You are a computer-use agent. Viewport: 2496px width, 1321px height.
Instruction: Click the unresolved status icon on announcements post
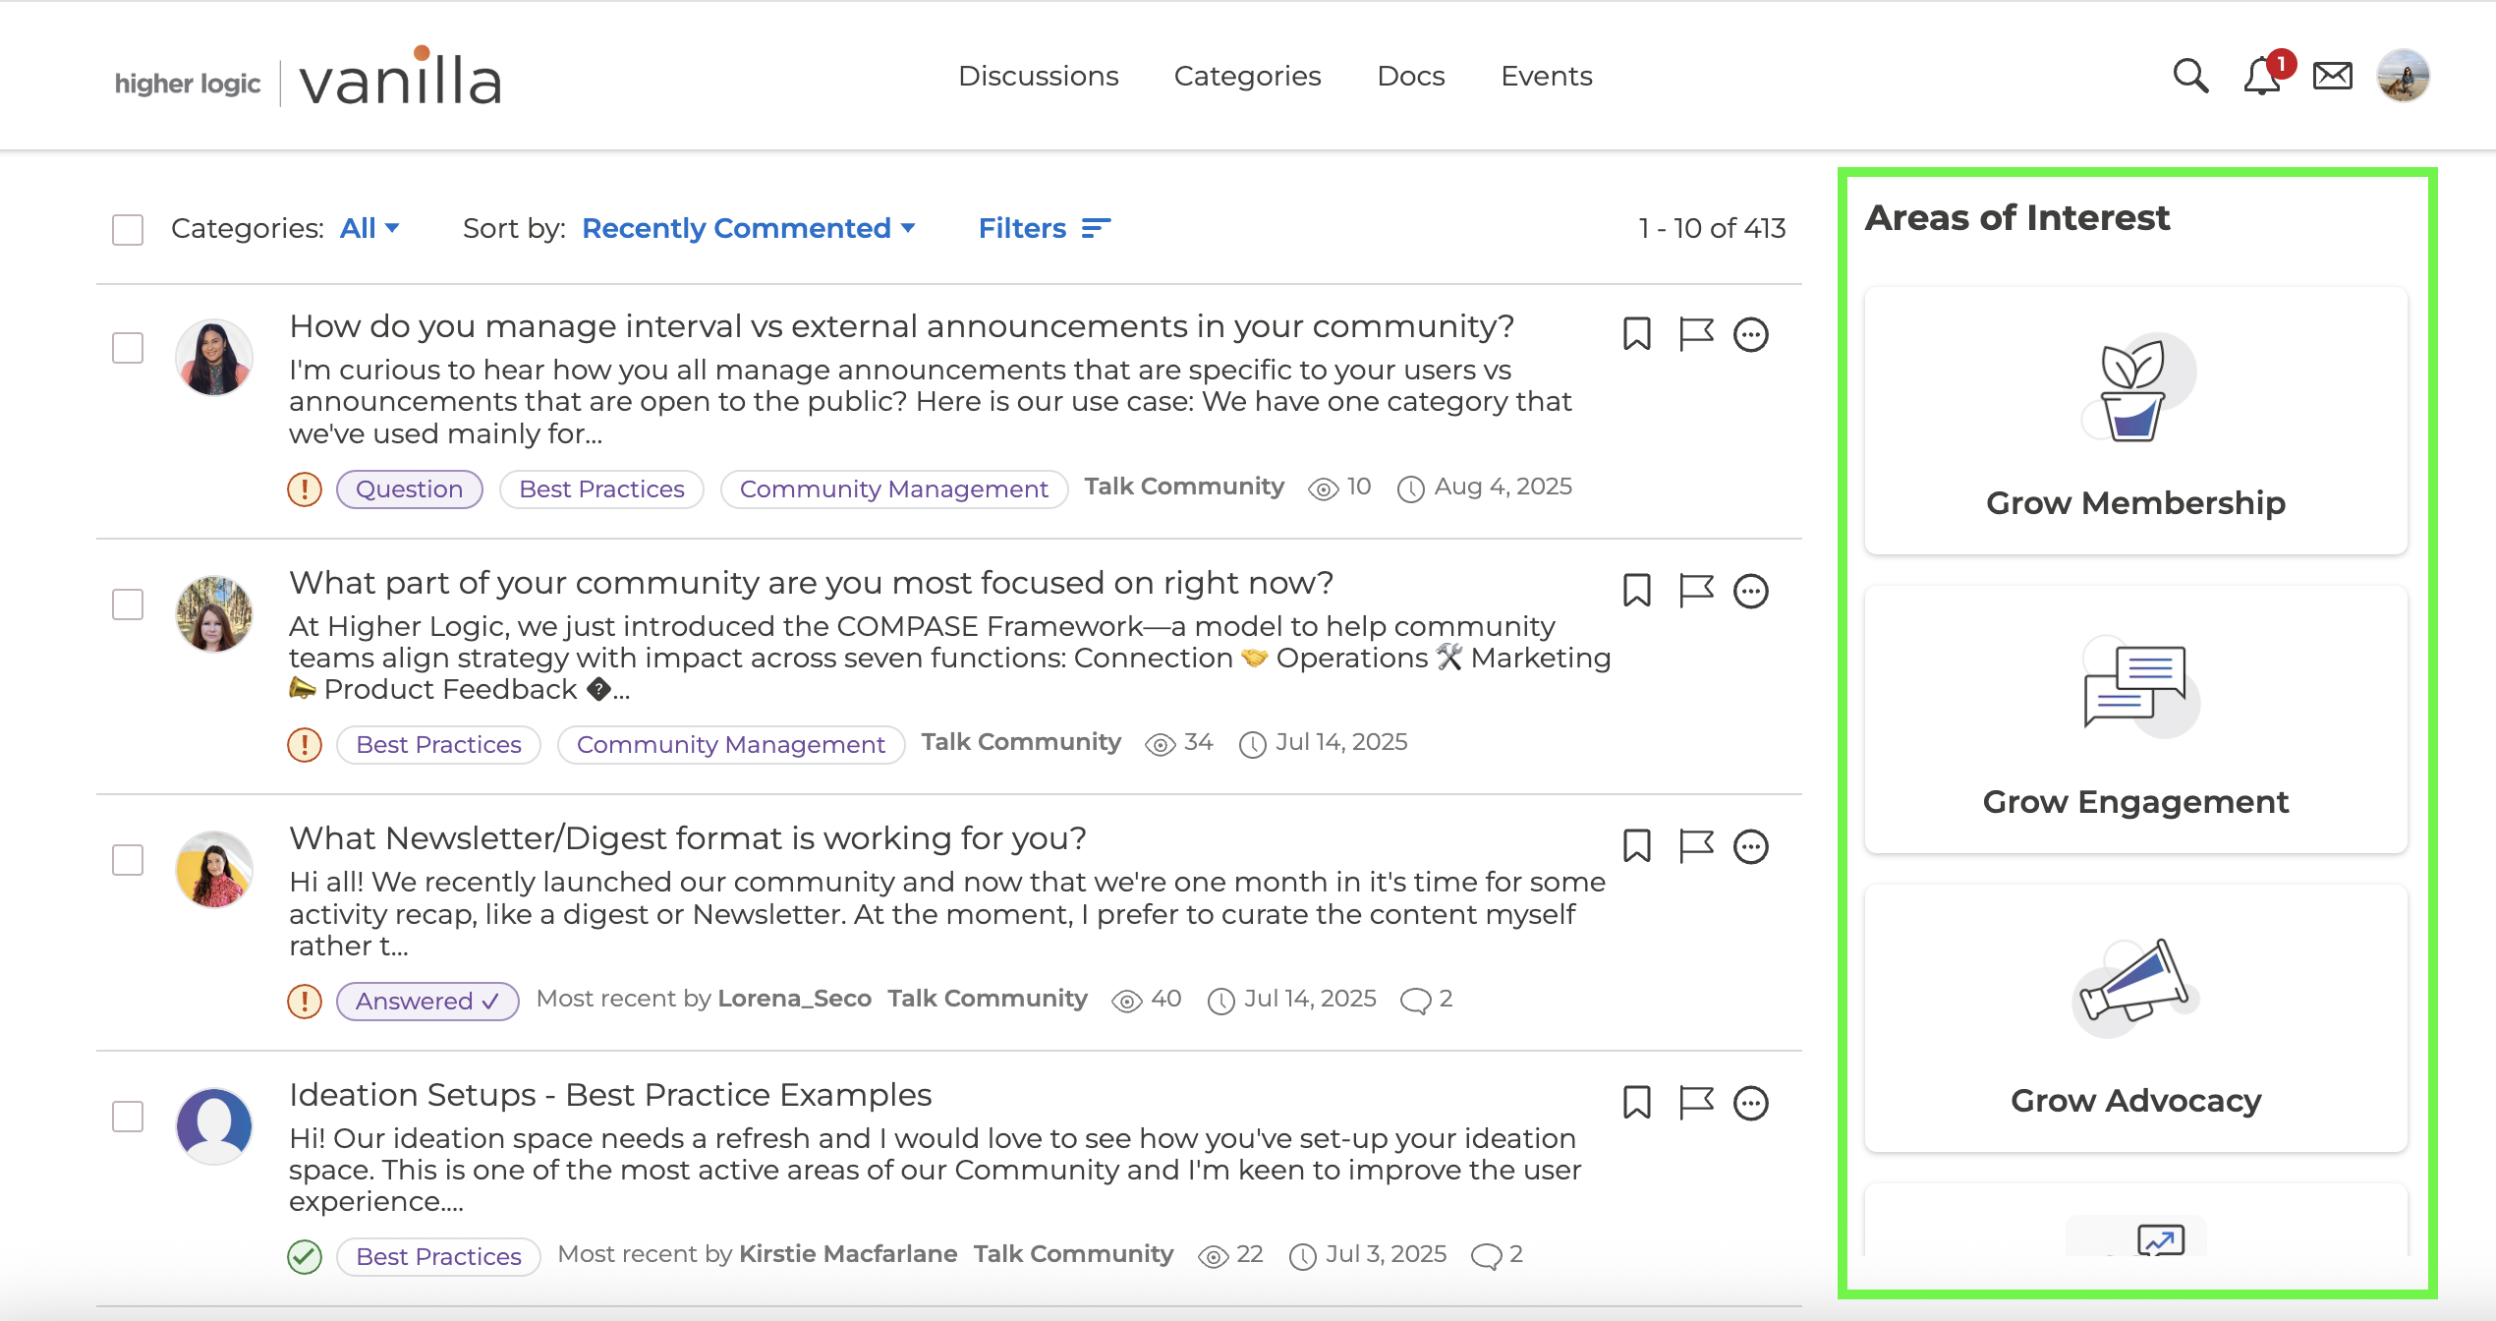tap(305, 488)
